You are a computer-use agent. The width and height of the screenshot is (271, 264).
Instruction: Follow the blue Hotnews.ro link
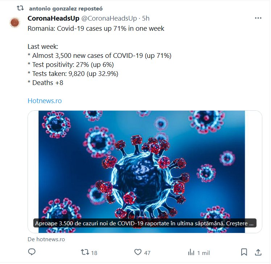tap(45, 101)
